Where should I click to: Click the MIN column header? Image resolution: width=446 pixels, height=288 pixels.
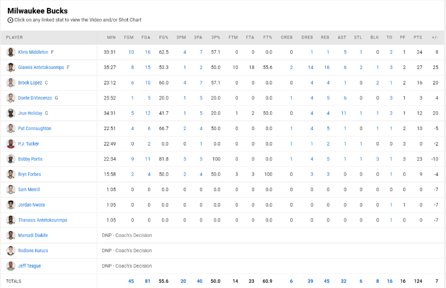point(111,37)
